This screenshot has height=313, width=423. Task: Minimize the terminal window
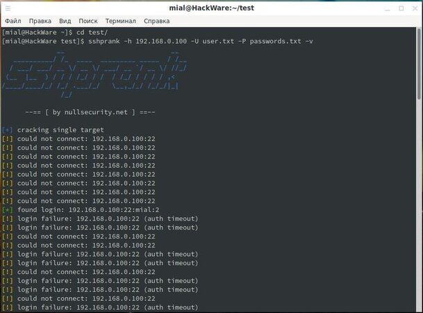click(x=388, y=8)
